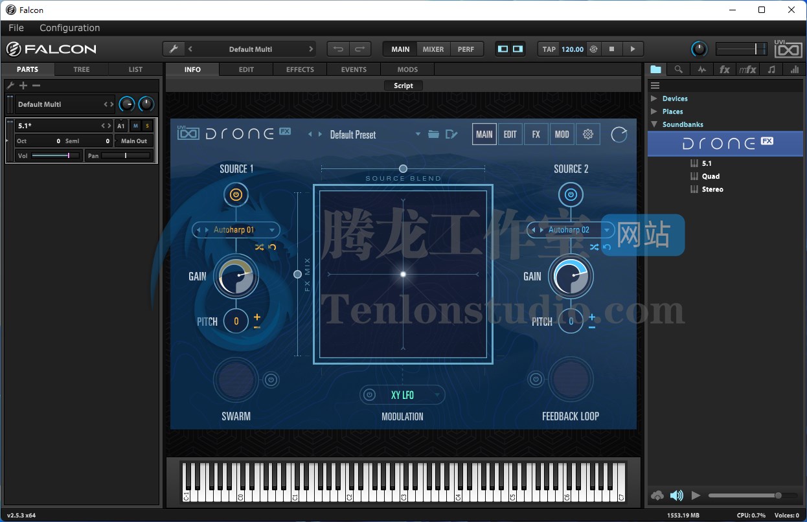
Task: Switch to the TREE tab
Action: (82, 69)
